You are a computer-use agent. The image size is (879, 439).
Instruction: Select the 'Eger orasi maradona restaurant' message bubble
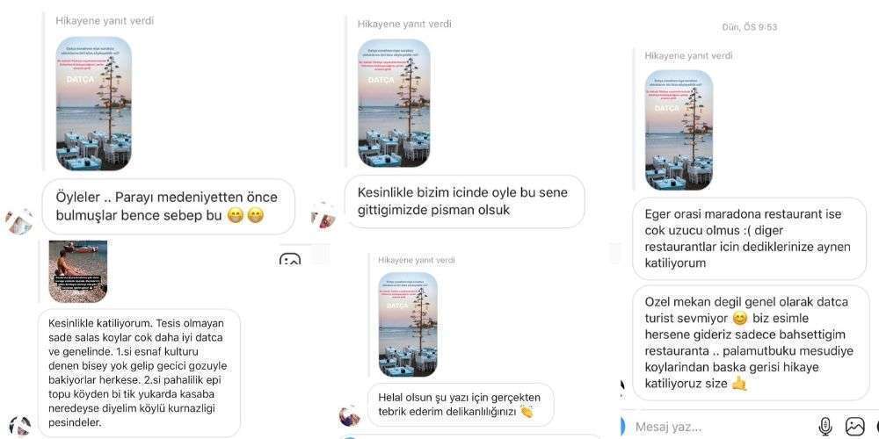click(x=749, y=239)
